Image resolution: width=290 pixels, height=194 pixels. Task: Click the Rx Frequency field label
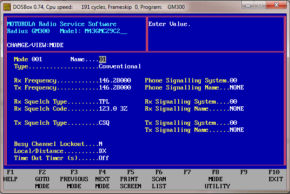[35, 81]
